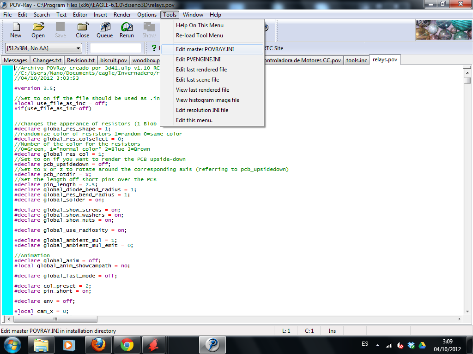Click the command line input field

click(x=115, y=48)
